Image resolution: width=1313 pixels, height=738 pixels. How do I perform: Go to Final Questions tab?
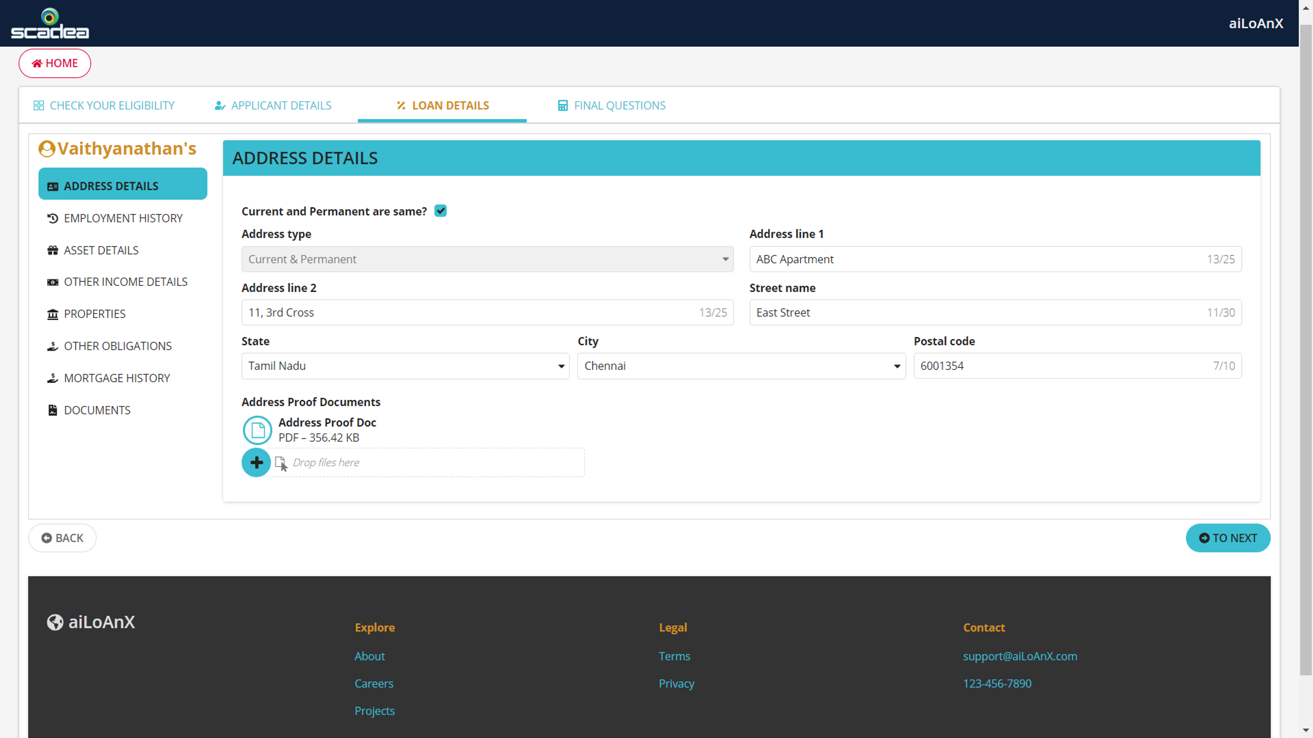tap(612, 106)
